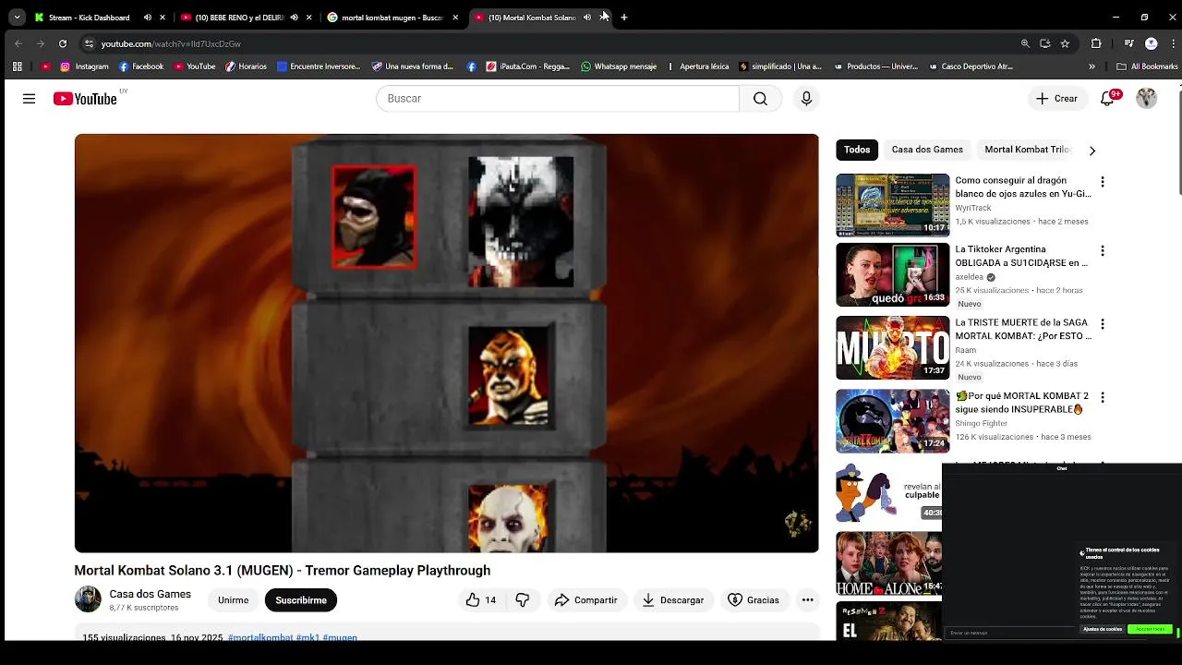Open Chrome media controls icon
The image size is (1182, 665).
tap(1128, 43)
